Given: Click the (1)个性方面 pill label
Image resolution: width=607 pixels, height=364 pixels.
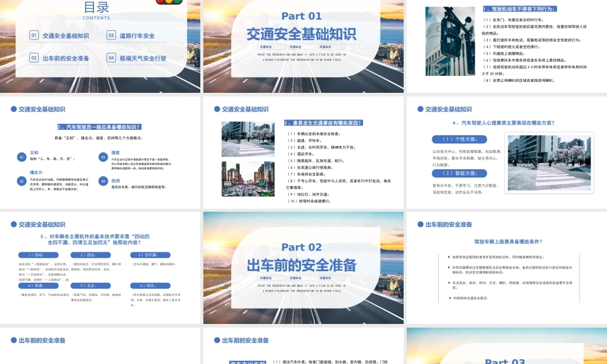Looking at the screenshot, I should 459,140.
